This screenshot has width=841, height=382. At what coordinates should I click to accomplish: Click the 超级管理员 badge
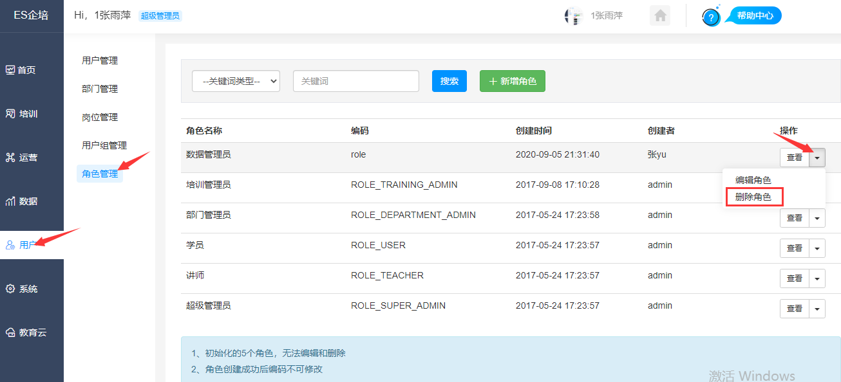coord(160,16)
